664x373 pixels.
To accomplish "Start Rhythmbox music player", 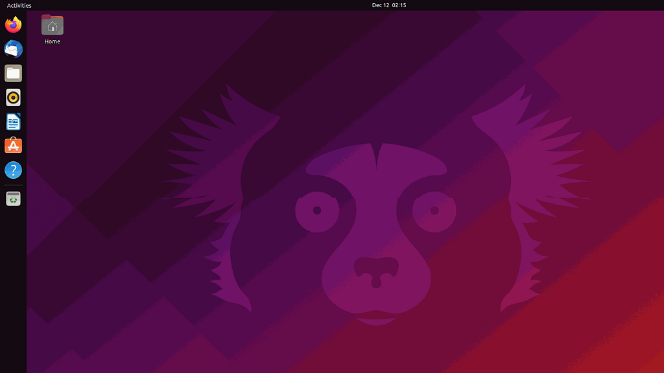I will point(13,98).
